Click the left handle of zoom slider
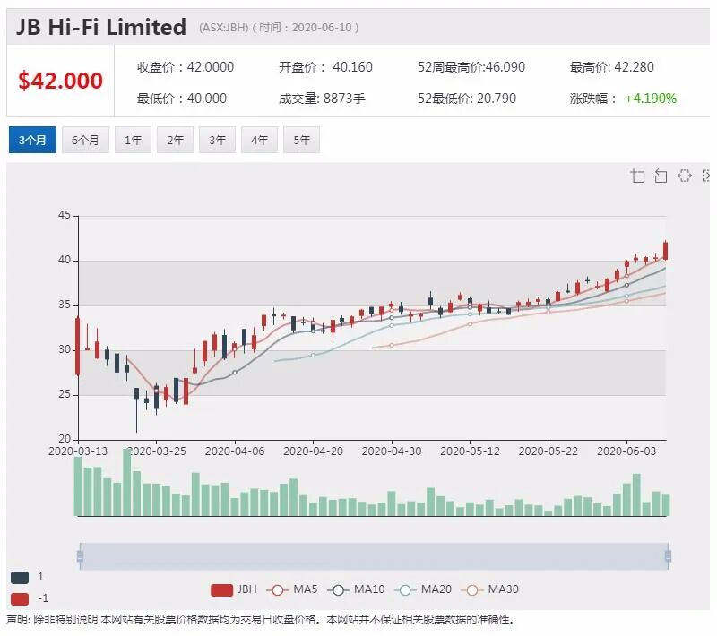The width and height of the screenshot is (717, 636). coord(80,556)
